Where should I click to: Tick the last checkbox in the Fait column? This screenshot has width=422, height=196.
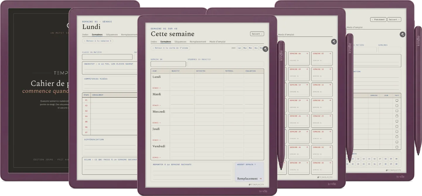coord(397,147)
